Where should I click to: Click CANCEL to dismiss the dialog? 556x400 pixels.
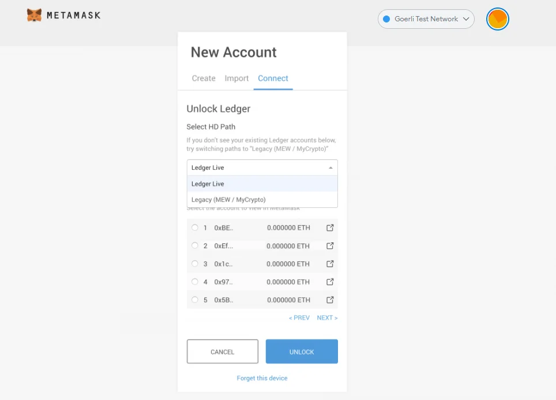pyautogui.click(x=222, y=351)
